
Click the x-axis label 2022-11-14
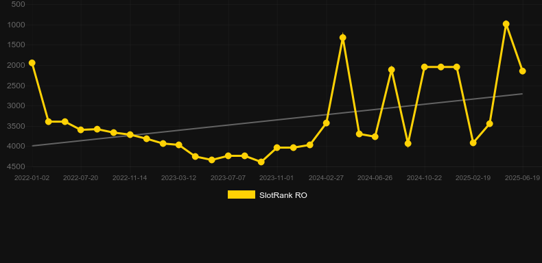pyautogui.click(x=130, y=178)
